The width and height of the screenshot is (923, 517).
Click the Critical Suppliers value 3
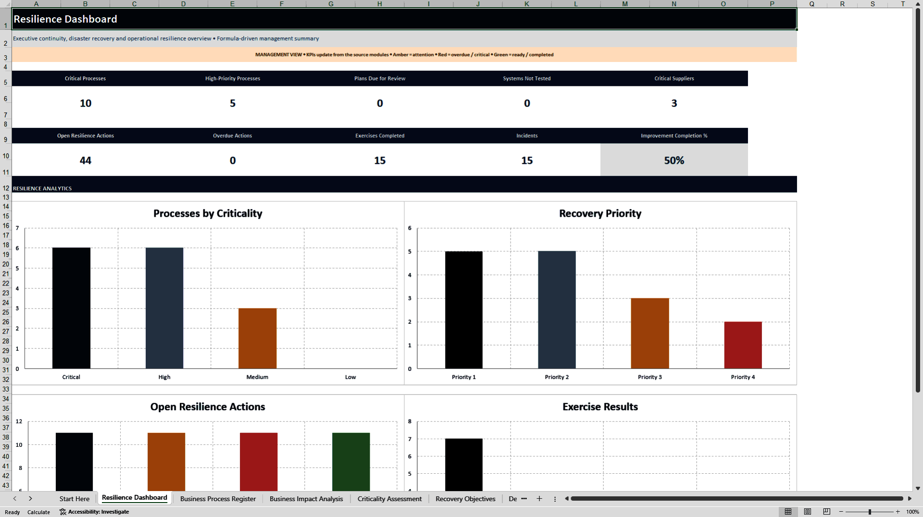pyautogui.click(x=674, y=103)
